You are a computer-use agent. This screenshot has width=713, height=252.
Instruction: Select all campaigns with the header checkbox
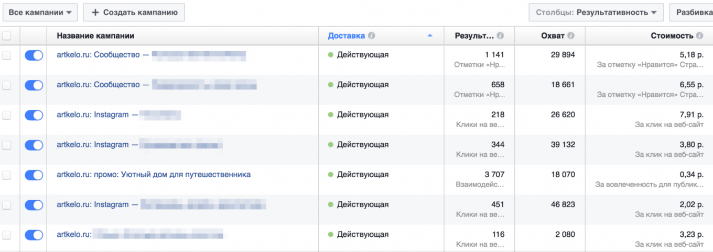coord(7,36)
